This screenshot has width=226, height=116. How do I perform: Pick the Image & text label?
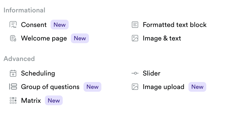162,38
